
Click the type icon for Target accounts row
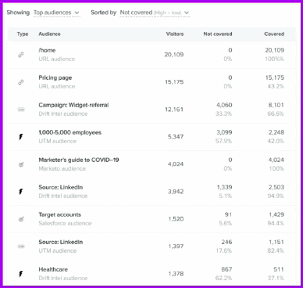click(21, 219)
